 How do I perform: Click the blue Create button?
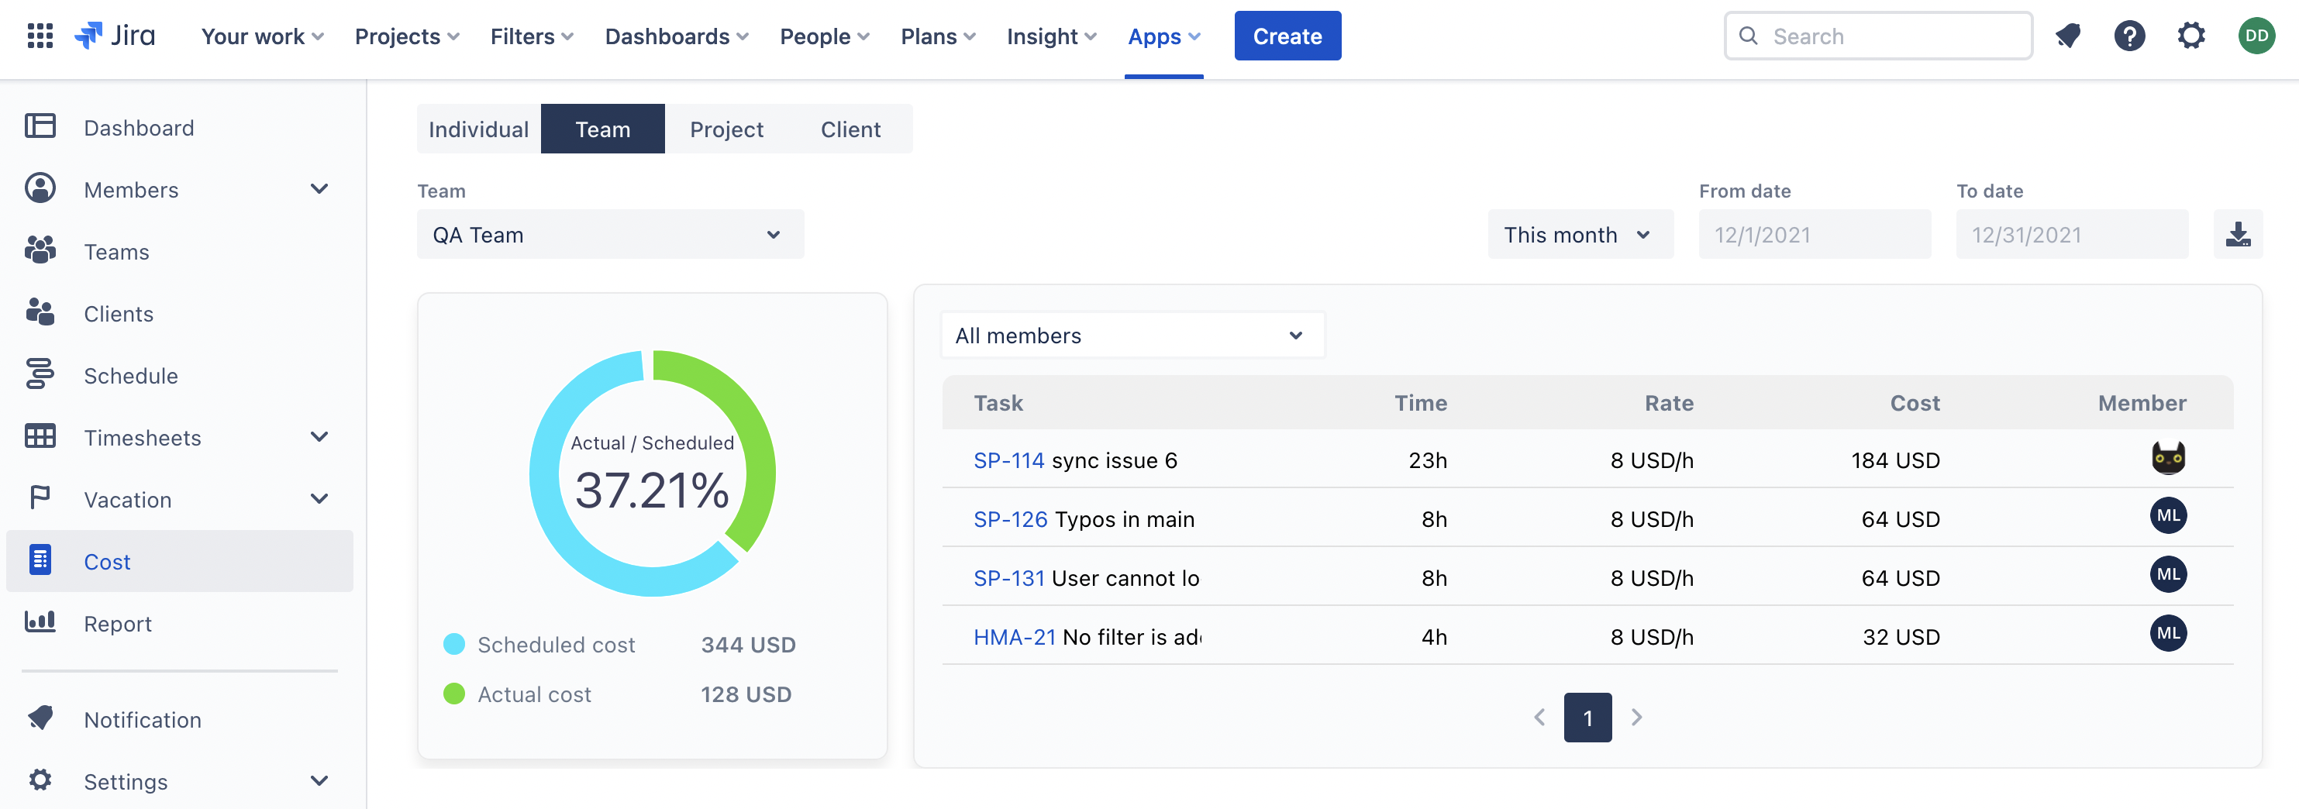[1287, 36]
